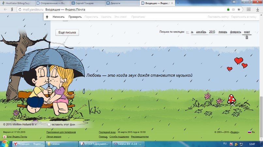Viewport: 263px width, 147px height.
Task: Click the page vertical scrollbar thumb
Action: 261,117
